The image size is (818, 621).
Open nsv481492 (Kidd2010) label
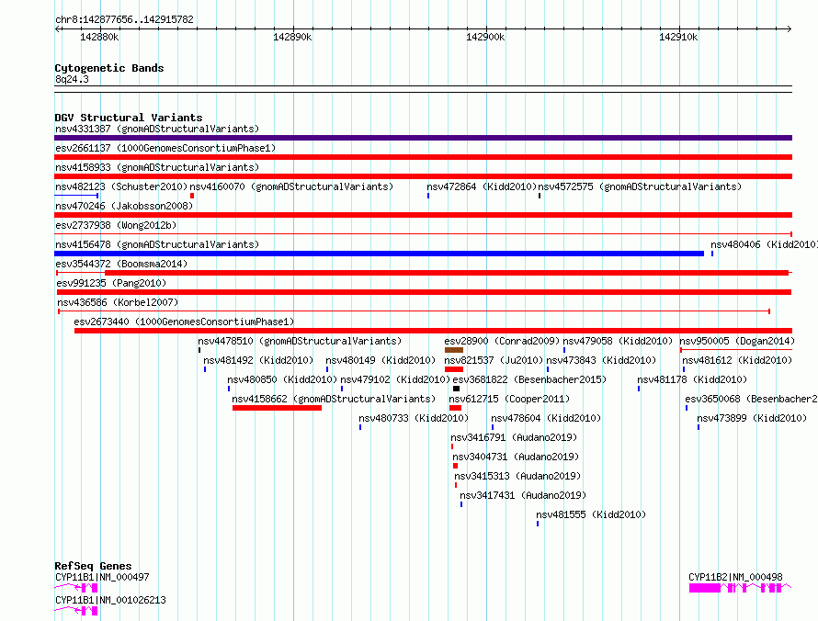click(258, 360)
